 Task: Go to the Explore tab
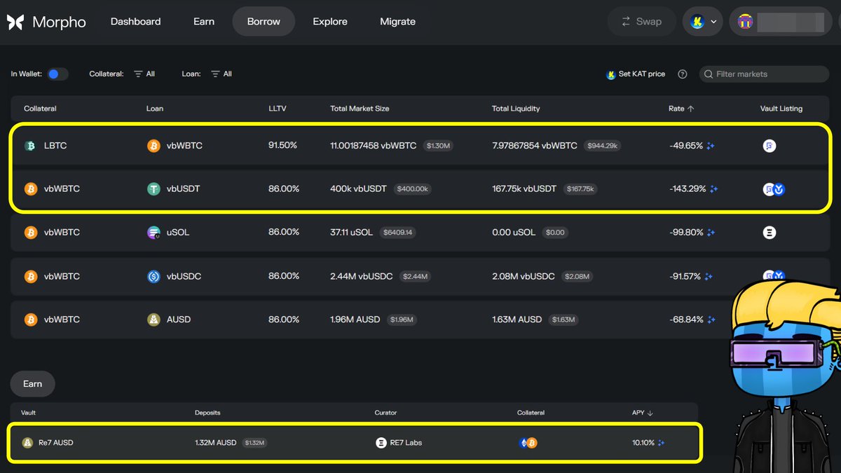330,22
